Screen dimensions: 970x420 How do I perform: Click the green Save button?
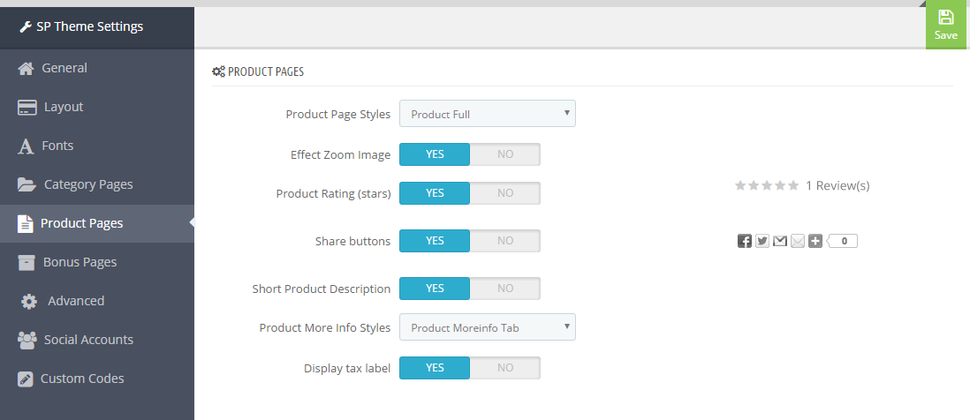[946, 25]
